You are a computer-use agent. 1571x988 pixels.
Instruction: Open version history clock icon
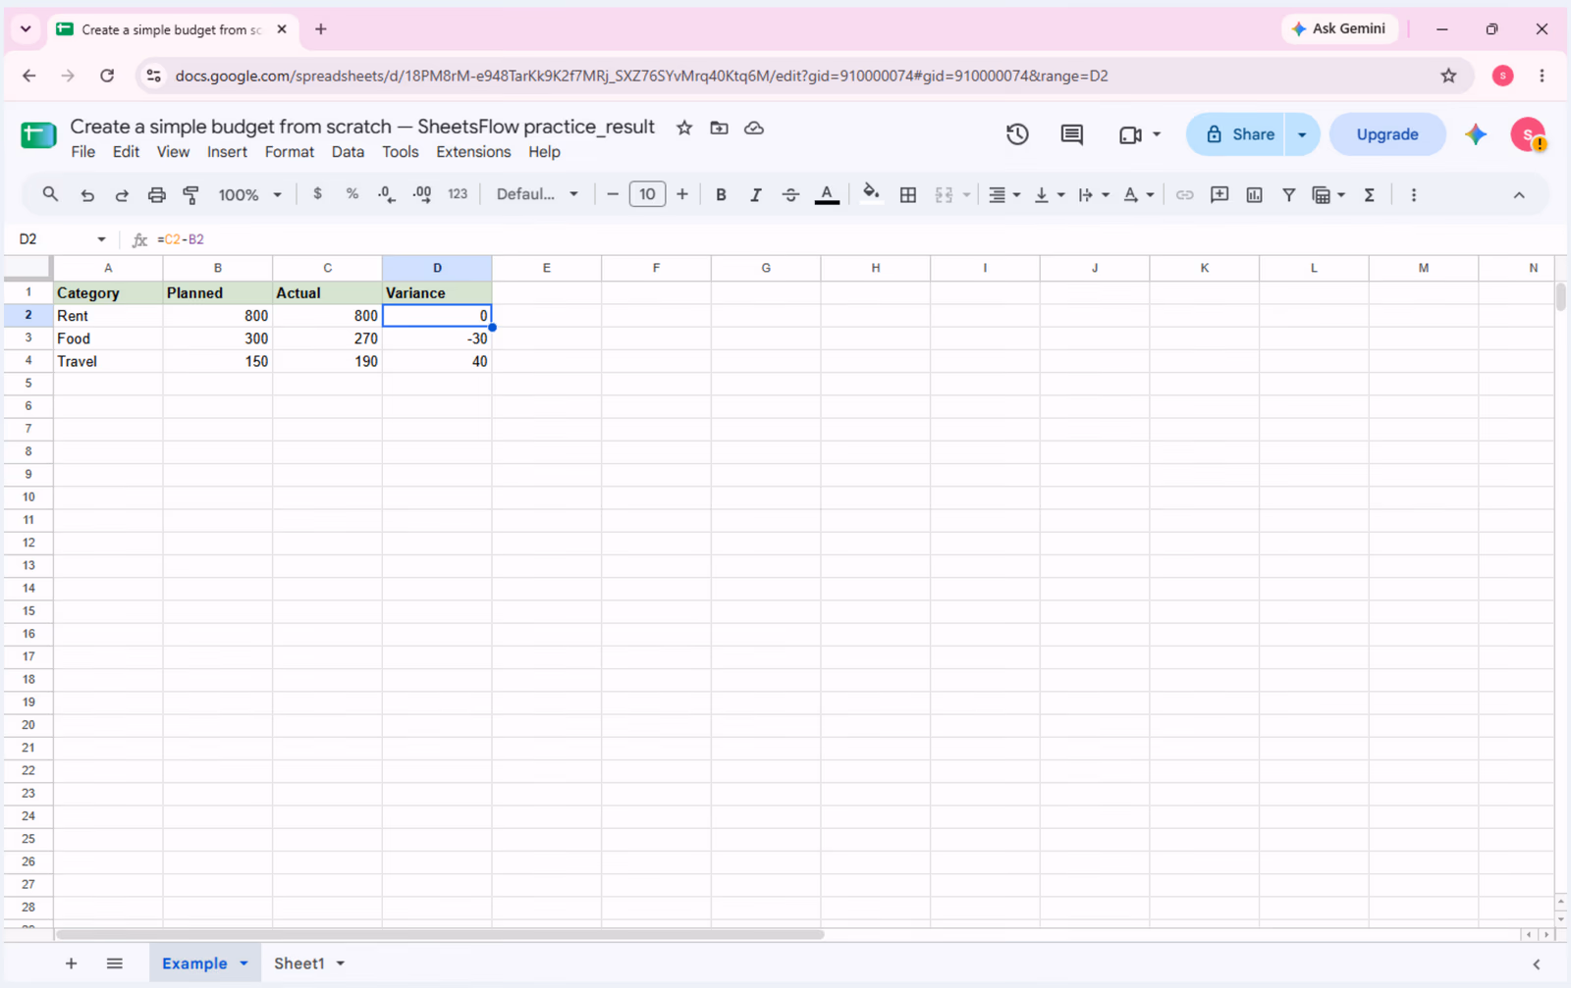(x=1017, y=134)
